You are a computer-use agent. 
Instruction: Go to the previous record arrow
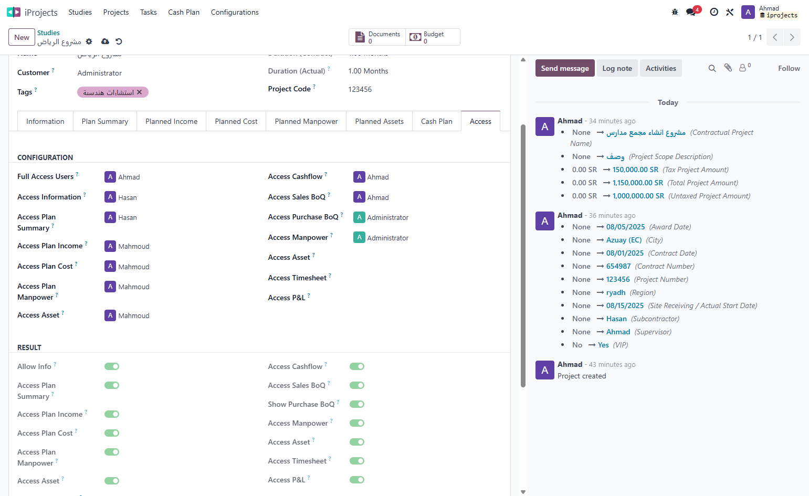(x=775, y=37)
